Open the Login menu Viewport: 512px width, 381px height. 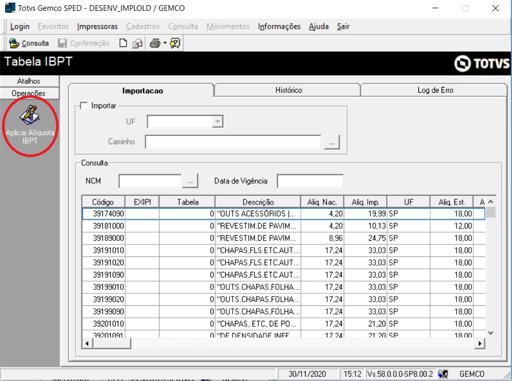pos(20,26)
